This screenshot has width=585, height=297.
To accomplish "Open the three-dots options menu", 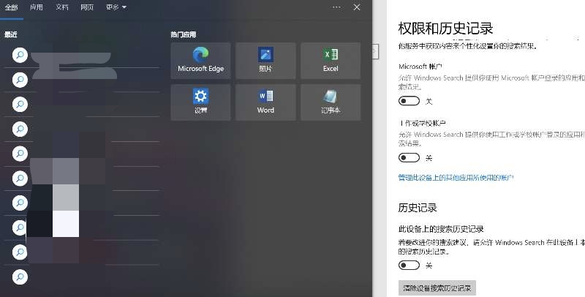I will coord(336,7).
